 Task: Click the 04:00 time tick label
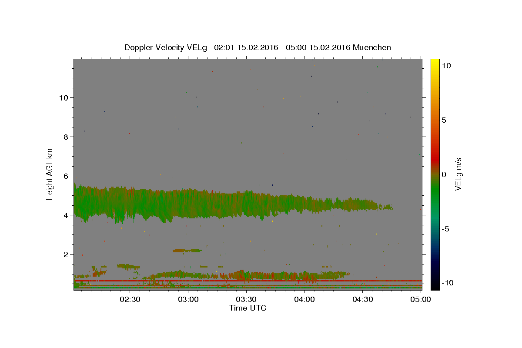304,299
